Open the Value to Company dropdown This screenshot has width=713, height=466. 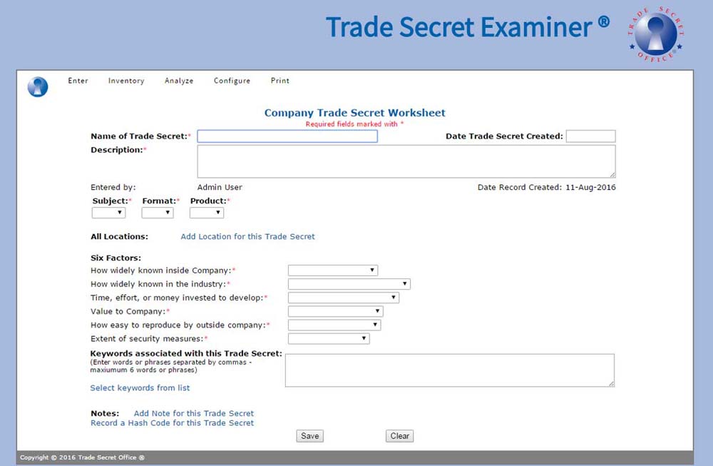[x=336, y=311]
